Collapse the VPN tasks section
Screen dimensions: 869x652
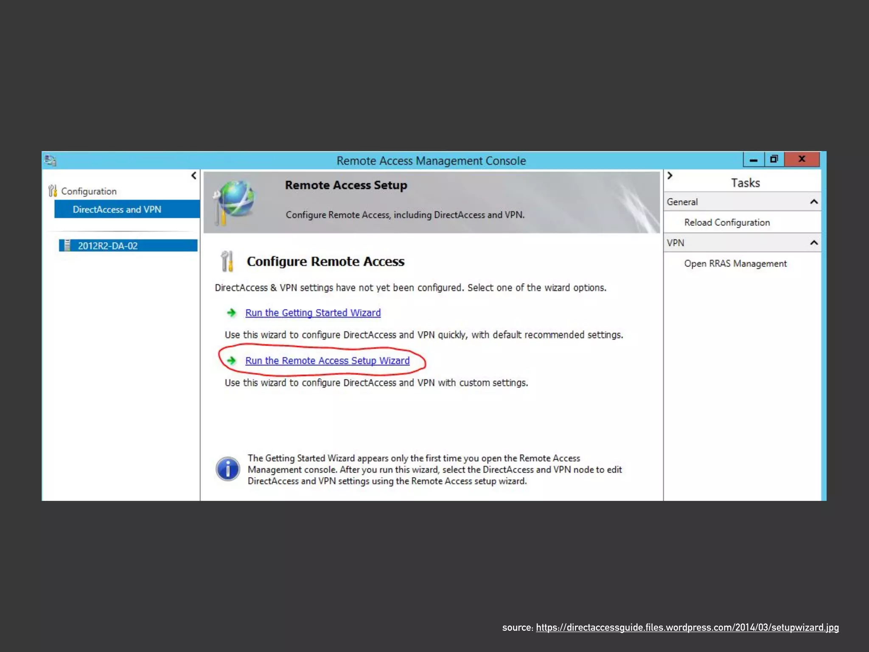[x=813, y=243]
